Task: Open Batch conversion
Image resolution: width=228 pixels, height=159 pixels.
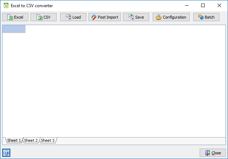Action: (x=206, y=17)
